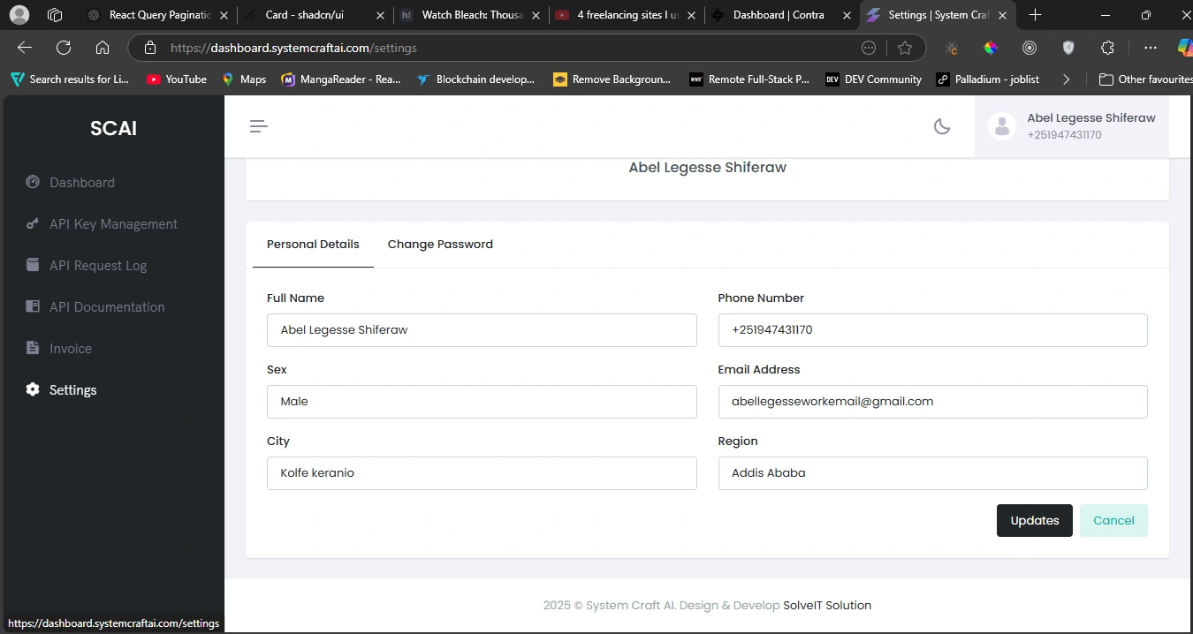Image resolution: width=1193 pixels, height=634 pixels.
Task: Refresh the page using browser reload button
Action: [x=64, y=48]
